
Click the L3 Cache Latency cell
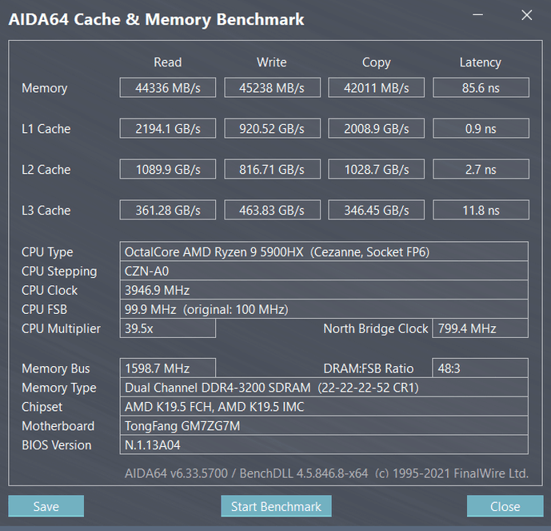480,211
